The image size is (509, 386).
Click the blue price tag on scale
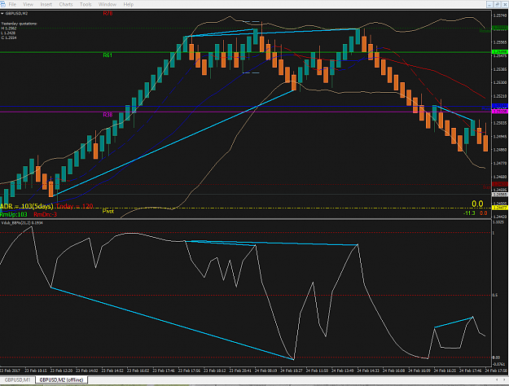(x=500, y=106)
